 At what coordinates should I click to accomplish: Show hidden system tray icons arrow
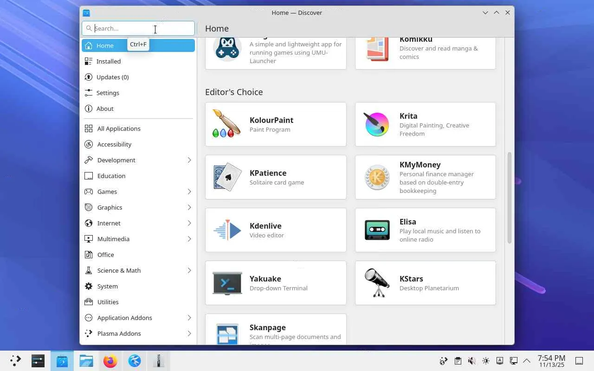tap(527, 361)
